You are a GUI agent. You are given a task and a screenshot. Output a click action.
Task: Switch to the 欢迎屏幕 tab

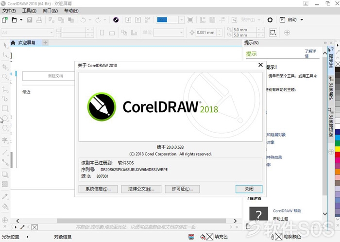(26, 43)
